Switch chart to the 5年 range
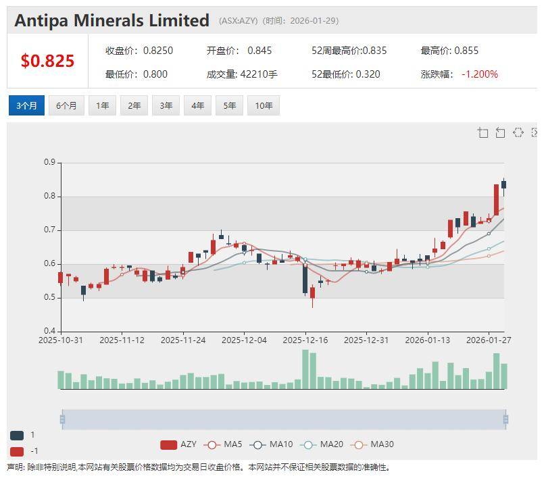The image size is (546, 491). tap(230, 105)
